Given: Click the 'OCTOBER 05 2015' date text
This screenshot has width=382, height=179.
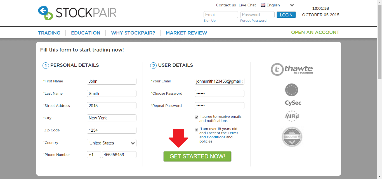Looking at the screenshot, I should 321,15.
